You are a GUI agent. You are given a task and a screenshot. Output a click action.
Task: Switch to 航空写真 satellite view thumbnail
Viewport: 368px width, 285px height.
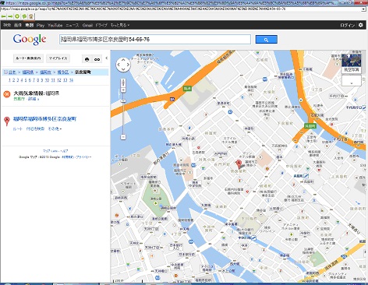coord(352,63)
